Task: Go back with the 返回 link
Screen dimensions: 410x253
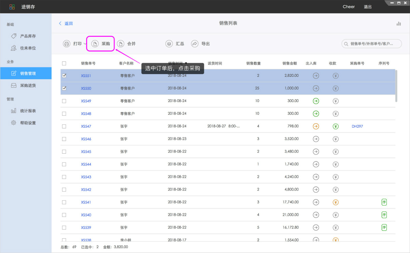Action: coord(66,24)
